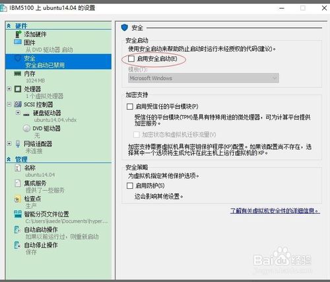330x282 pixels.
Task: Collapse the 硬件 hardware section
Action: [x=9, y=26]
